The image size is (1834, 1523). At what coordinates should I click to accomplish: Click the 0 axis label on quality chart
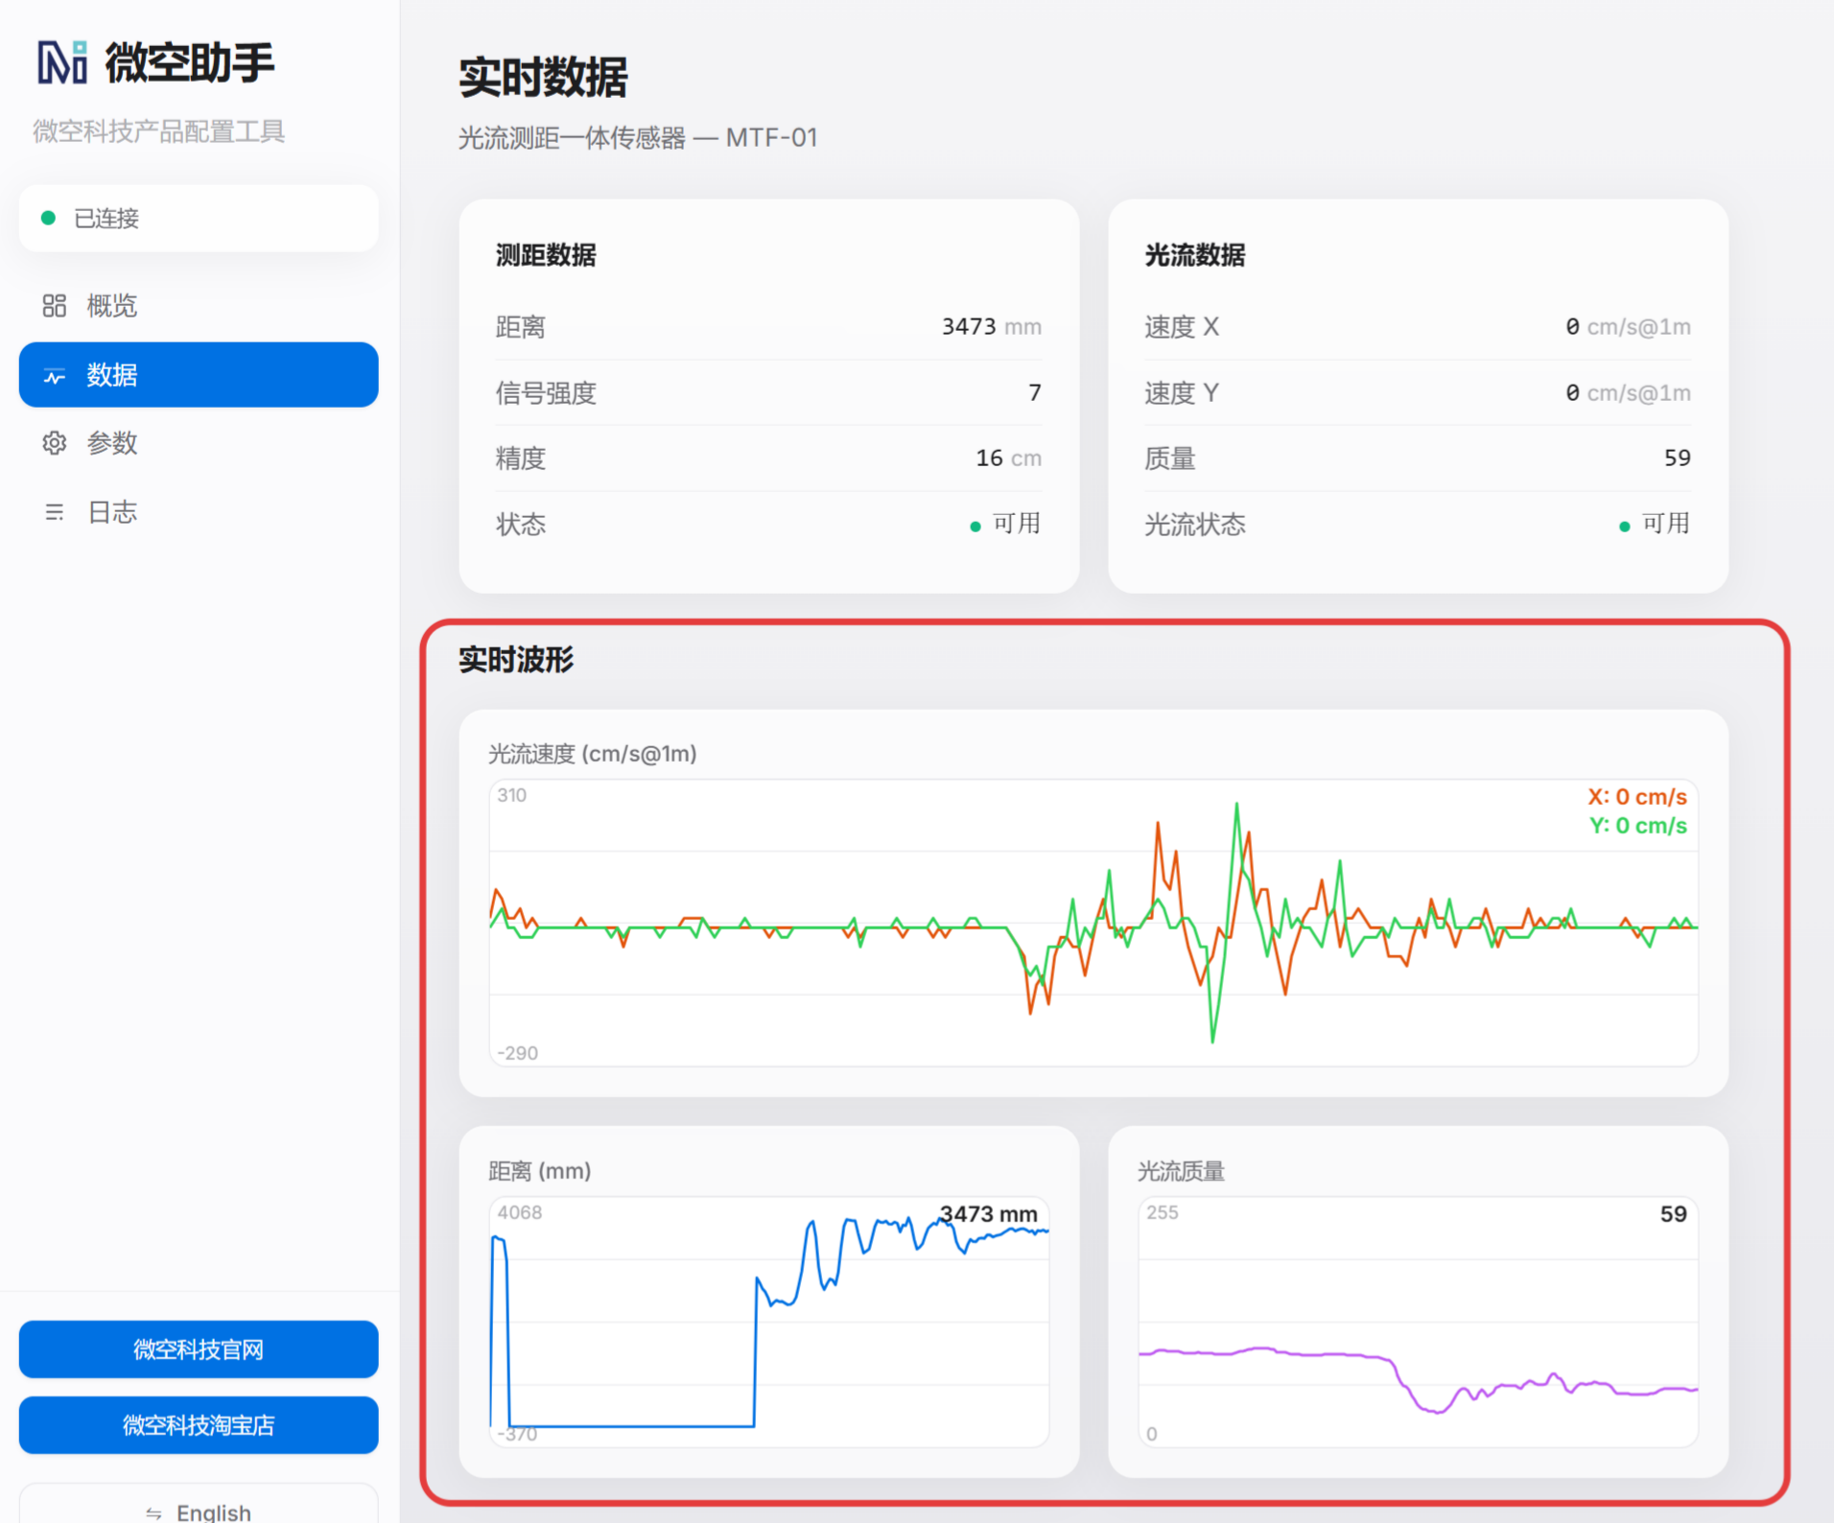(1152, 1434)
